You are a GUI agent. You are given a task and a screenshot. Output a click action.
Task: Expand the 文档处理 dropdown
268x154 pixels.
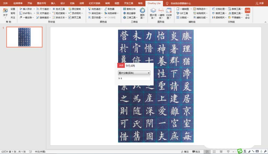(x=226, y=9)
